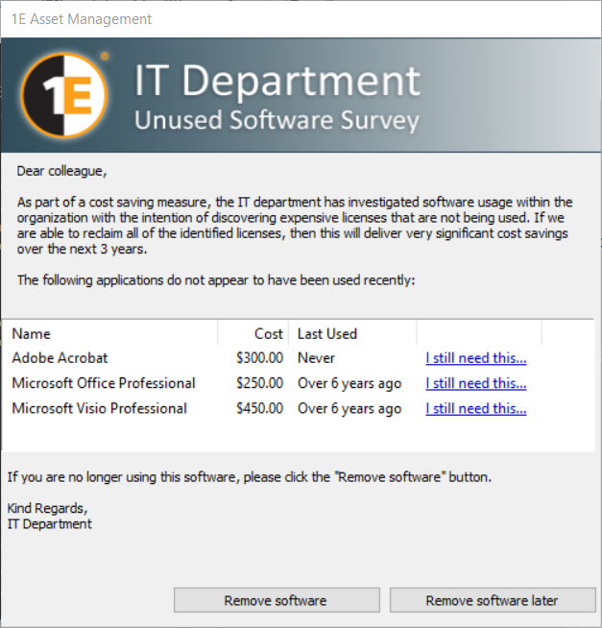Screen dimensions: 602x628
Task: Click "I still need this" for Visio
Action: 476,408
